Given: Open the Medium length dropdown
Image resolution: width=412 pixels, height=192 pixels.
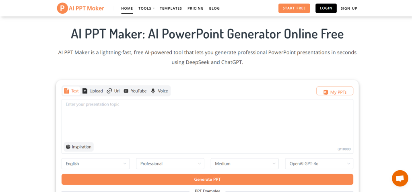Looking at the screenshot, I should (x=245, y=164).
